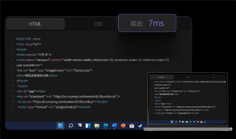Switch to the HTML tab on large editor
Screen dimensions: 236x139
coord(35,24)
